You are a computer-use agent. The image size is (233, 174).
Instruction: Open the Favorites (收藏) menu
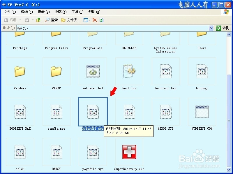click(x=61, y=12)
